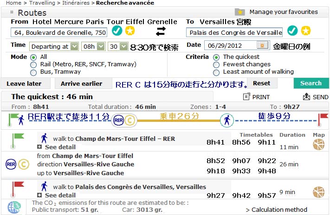Go to the Travelling breadcrumb

point(42,3)
